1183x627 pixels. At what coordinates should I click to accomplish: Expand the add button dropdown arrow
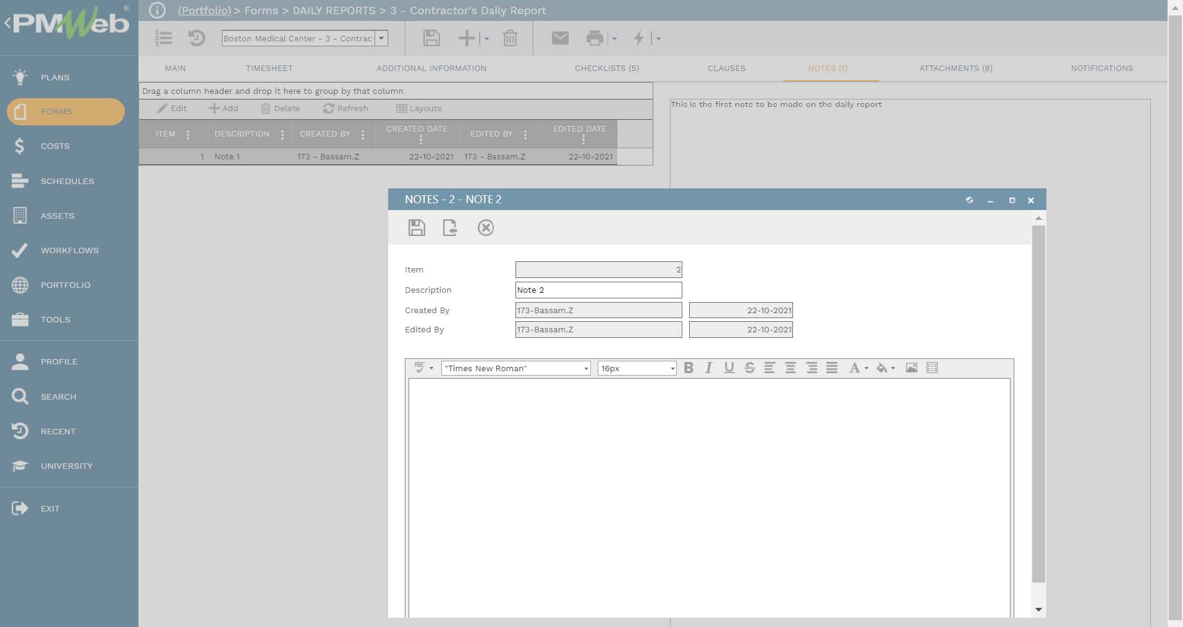click(487, 39)
